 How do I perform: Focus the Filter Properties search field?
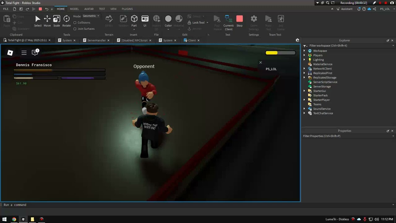click(x=348, y=136)
